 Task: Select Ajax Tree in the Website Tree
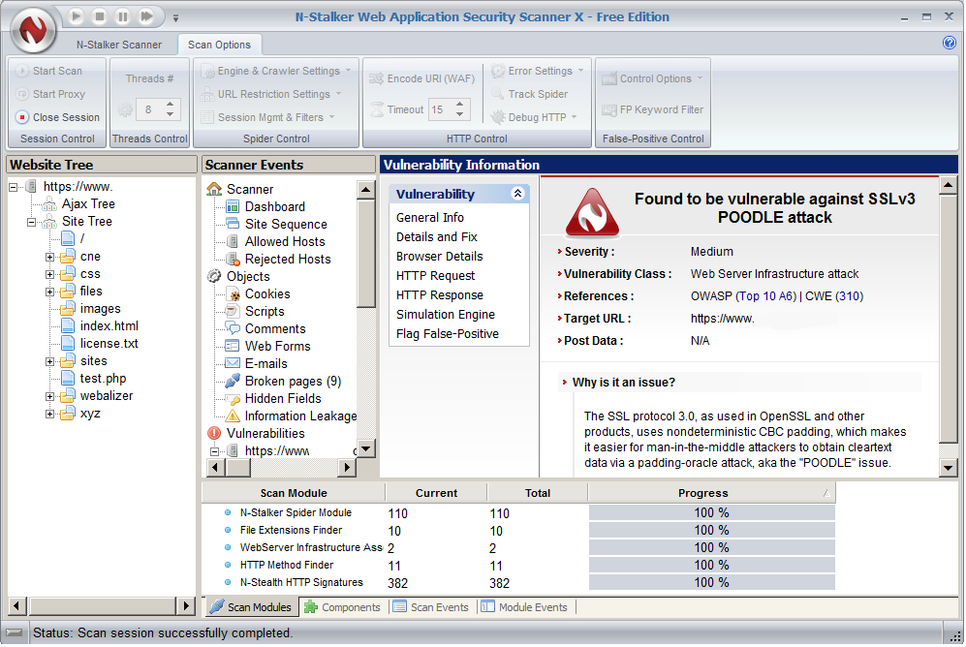(88, 203)
